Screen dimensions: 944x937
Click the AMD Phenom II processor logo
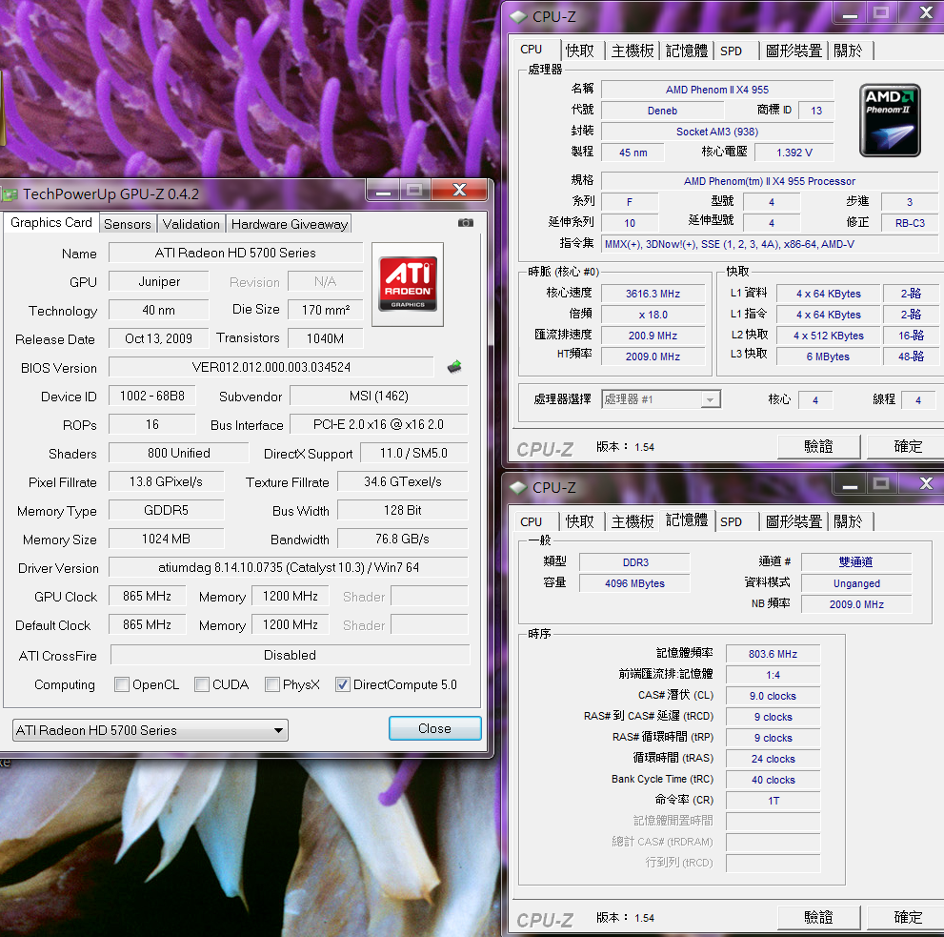890,120
